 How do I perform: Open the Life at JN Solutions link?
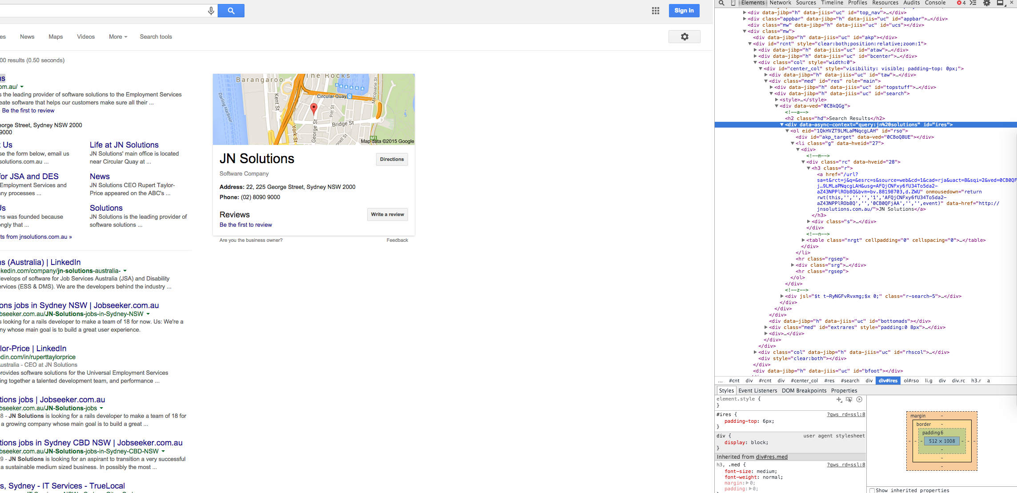pyautogui.click(x=124, y=145)
